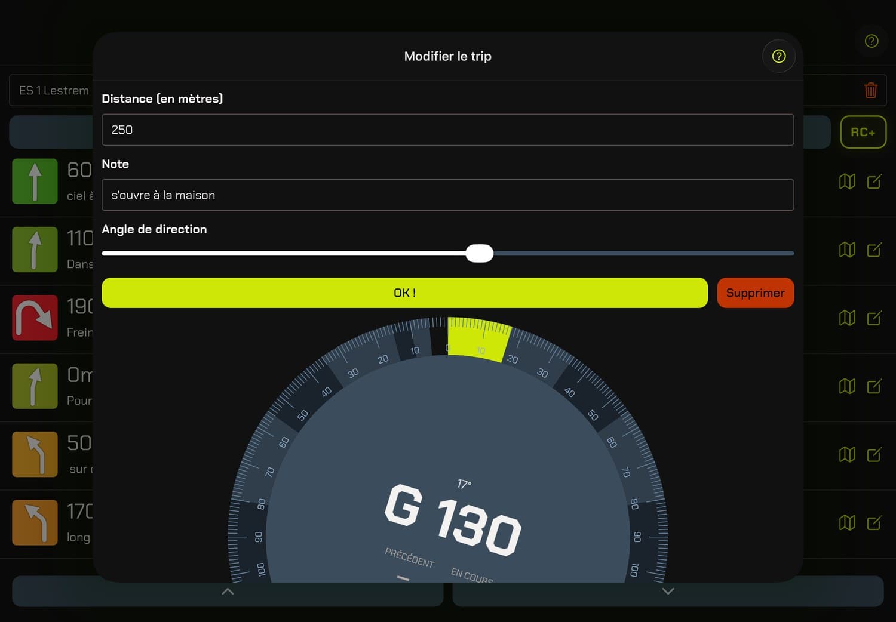Expand downward with the bottom chevron-down bar
This screenshot has height=622, width=896.
(668, 591)
